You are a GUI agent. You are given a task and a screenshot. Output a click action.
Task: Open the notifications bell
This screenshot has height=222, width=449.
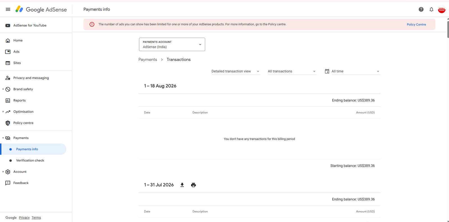click(x=431, y=9)
